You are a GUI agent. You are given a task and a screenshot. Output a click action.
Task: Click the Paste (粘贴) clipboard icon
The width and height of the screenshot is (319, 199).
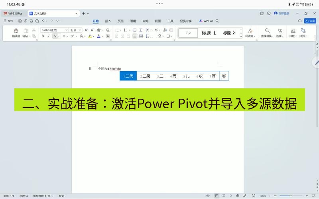[26, 31]
